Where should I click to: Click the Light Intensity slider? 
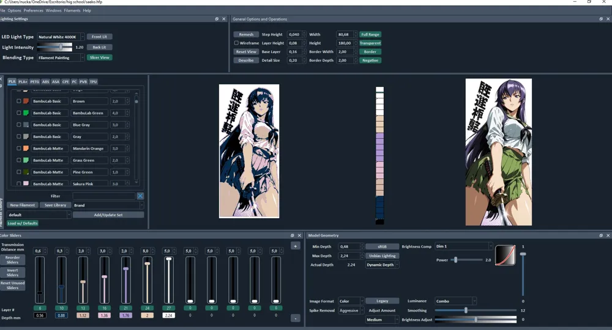(x=54, y=47)
